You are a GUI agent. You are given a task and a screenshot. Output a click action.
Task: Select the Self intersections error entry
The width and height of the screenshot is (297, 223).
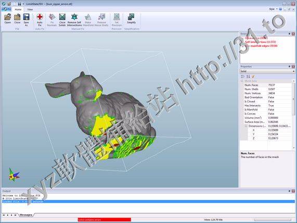click(x=261, y=42)
